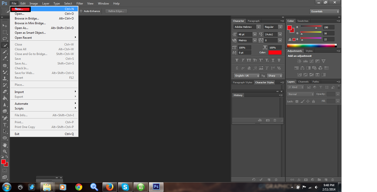Image resolution: width=377 pixels, height=192 pixels.
Task: Click Open... in the File menu
Action: coord(44,14)
